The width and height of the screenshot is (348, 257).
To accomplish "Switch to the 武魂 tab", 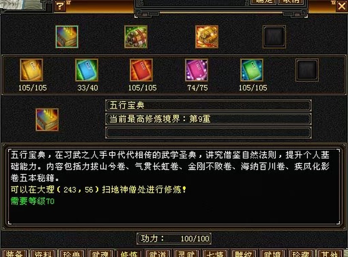I will point(100,254).
